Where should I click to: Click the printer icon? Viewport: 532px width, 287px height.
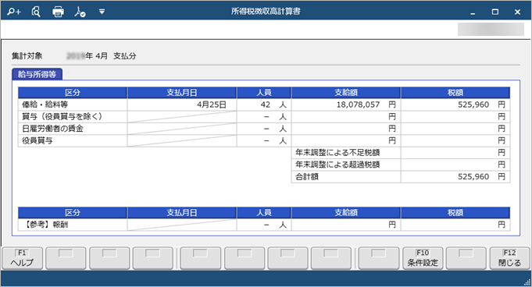pyautogui.click(x=58, y=12)
